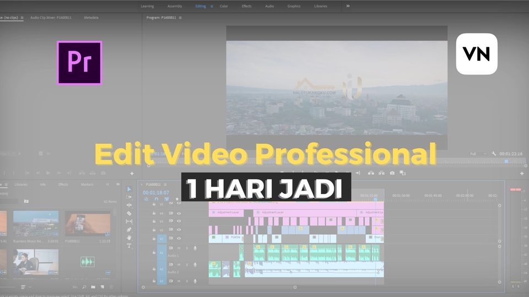Click Find magnifier in Project panel
Screen dimensions: 529x297
click(x=84, y=287)
